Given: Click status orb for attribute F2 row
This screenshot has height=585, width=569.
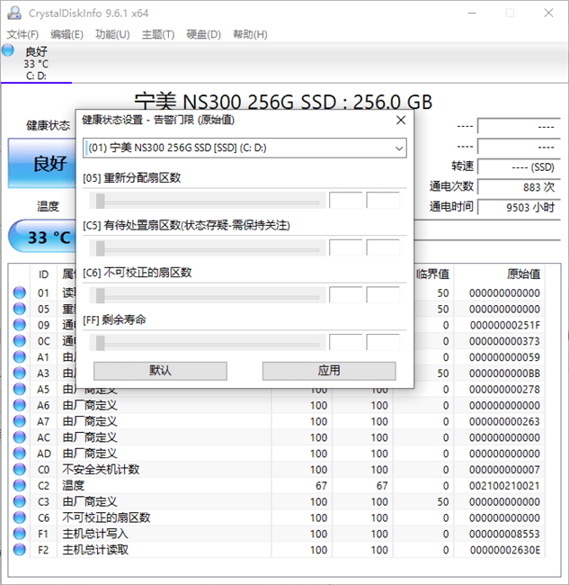Looking at the screenshot, I should click(x=20, y=550).
